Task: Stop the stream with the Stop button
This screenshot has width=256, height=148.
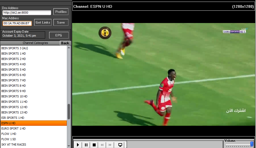Action: [x=94, y=145]
